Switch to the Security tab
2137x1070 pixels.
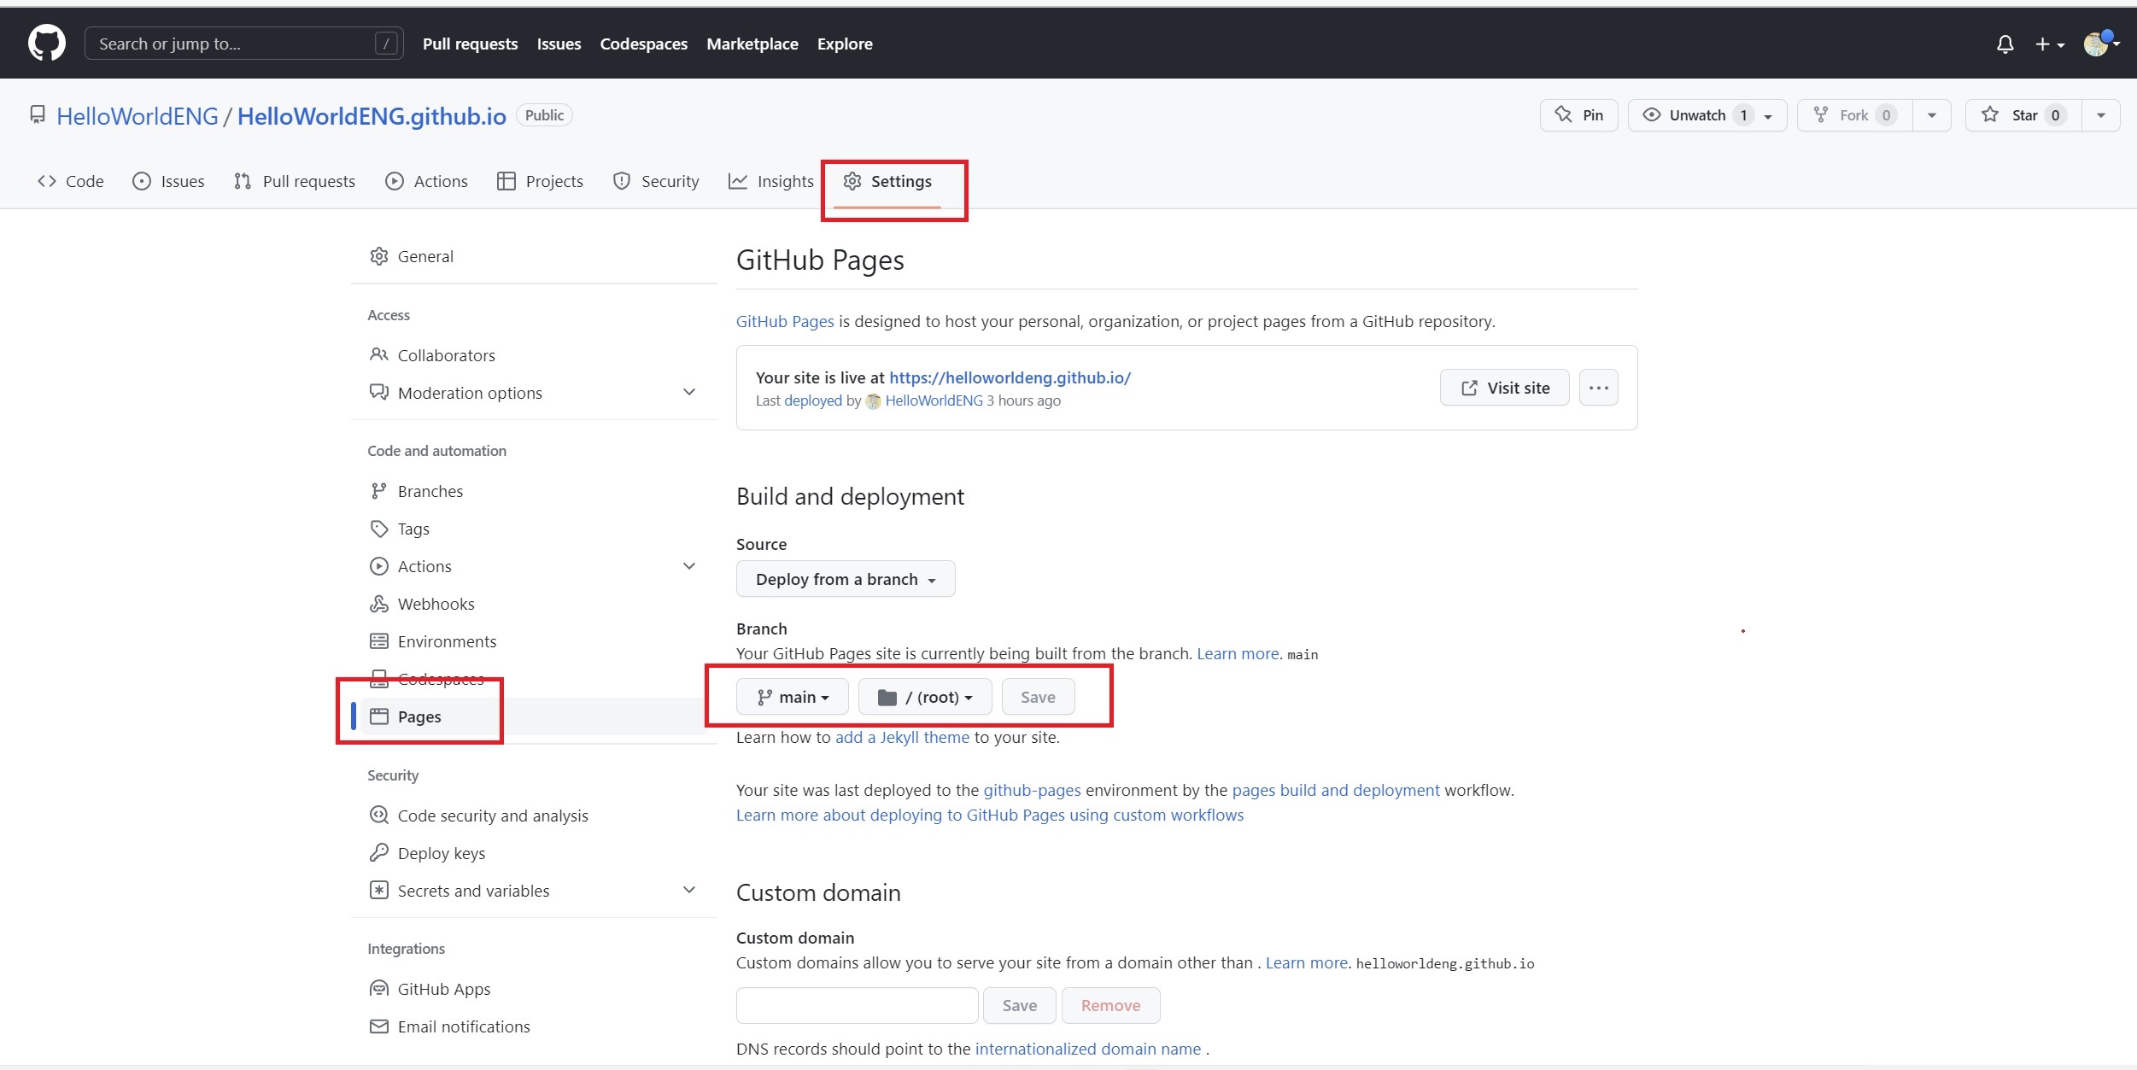coord(656,181)
